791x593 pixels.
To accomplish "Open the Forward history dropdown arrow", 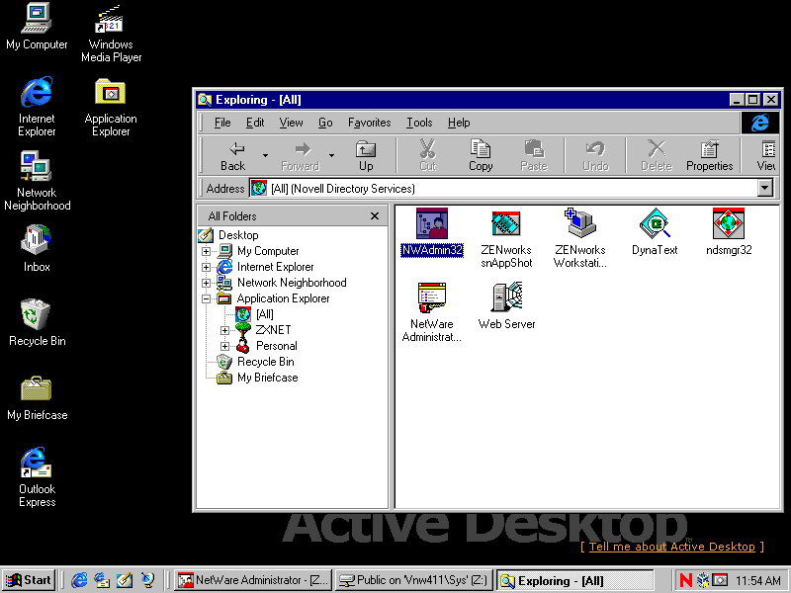I will (331, 156).
